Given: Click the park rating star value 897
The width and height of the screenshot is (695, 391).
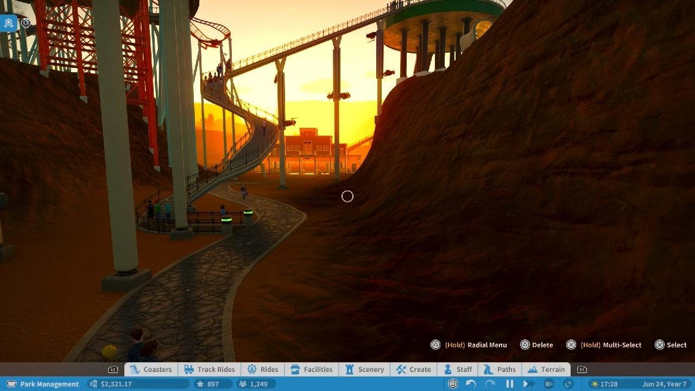Looking at the screenshot, I should [x=213, y=384].
